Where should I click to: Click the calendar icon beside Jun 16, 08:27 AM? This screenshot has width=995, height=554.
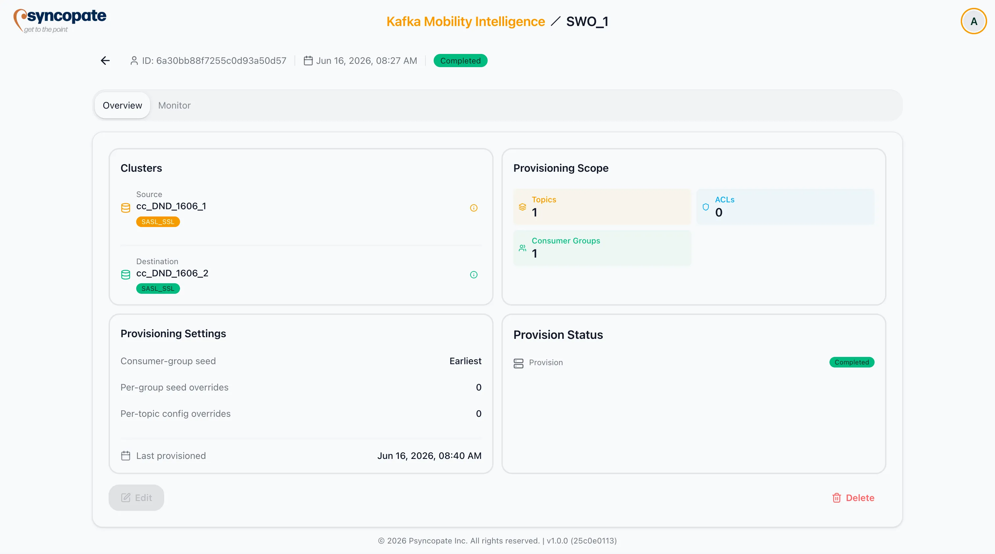click(x=308, y=61)
